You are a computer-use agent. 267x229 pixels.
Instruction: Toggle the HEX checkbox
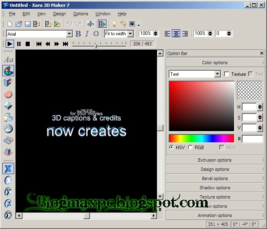coord(222,147)
